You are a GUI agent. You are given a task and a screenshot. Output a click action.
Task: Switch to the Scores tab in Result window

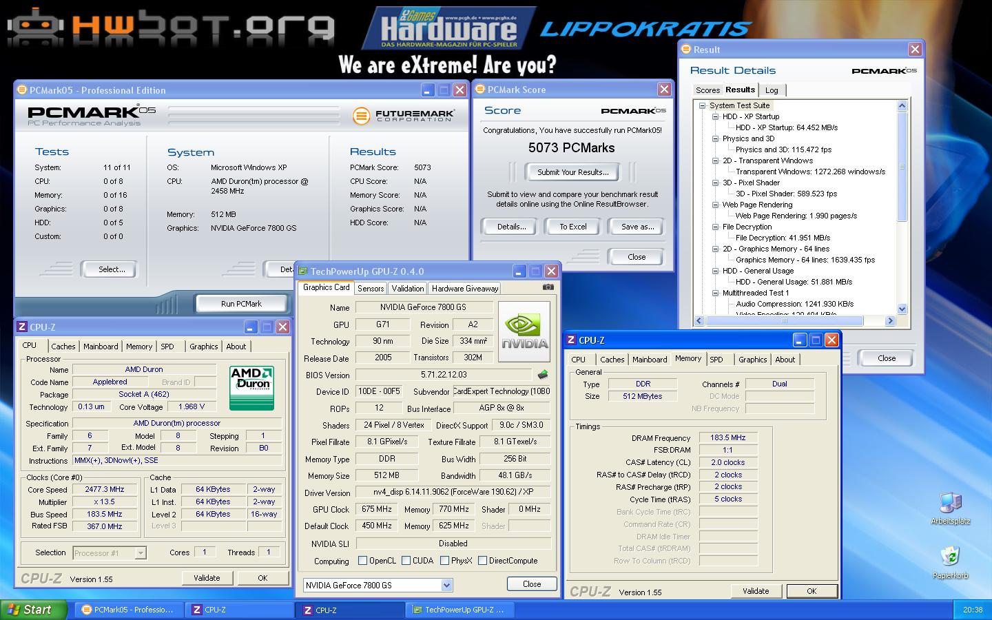(707, 90)
